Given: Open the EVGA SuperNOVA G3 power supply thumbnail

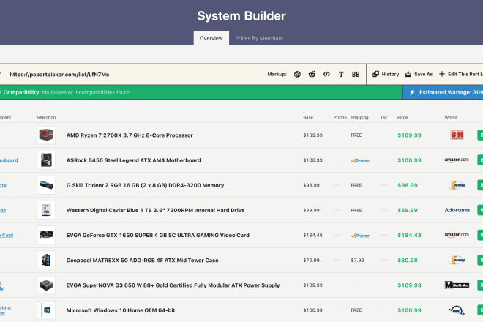Looking at the screenshot, I should click(x=46, y=285).
